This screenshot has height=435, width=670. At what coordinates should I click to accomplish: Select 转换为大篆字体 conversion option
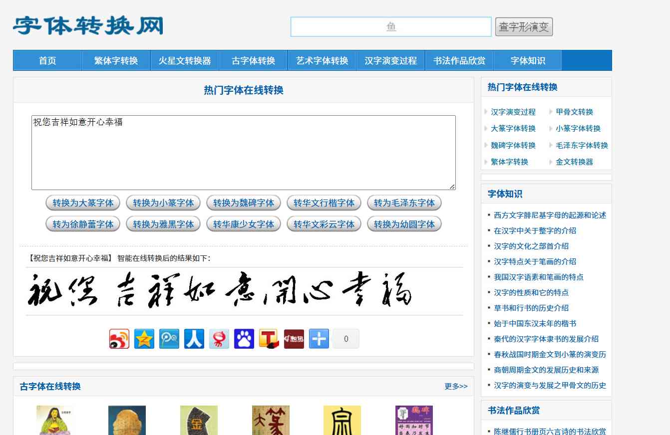pyautogui.click(x=82, y=203)
